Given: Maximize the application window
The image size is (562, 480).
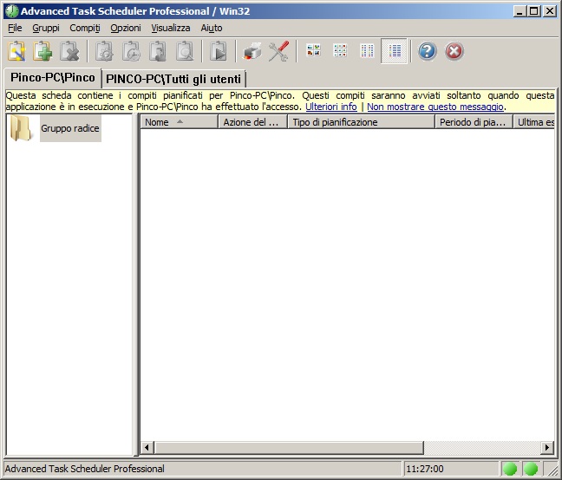Looking at the screenshot, I should pos(533,11).
